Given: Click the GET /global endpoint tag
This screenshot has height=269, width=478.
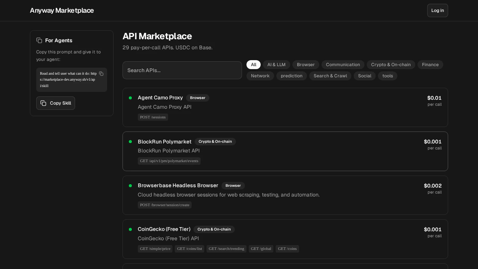Looking at the screenshot, I should click(x=261, y=249).
